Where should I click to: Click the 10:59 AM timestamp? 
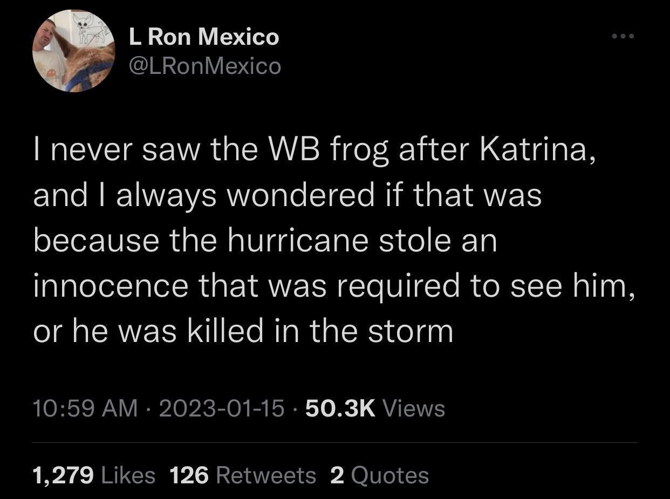(x=84, y=409)
